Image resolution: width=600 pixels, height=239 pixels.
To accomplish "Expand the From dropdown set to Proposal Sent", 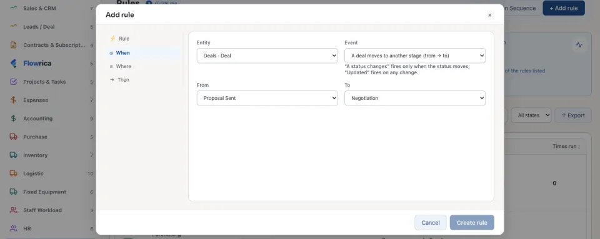I will (x=267, y=98).
